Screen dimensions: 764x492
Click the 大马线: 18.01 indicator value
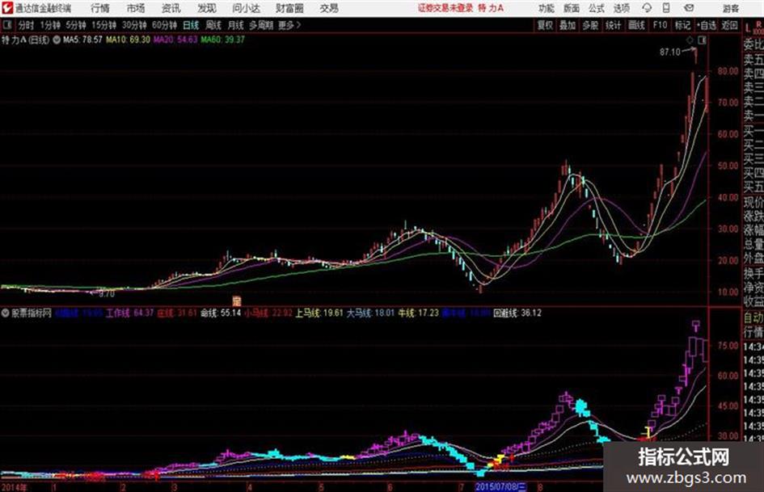click(x=370, y=313)
